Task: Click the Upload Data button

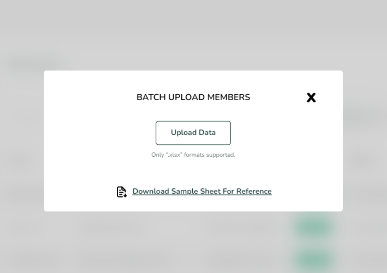Action: 193,133
